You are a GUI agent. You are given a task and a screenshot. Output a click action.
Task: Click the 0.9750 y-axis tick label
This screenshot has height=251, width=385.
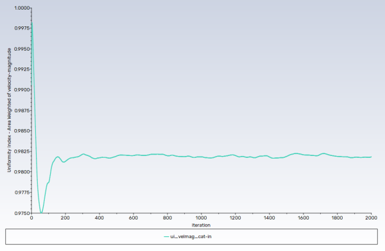[x=22, y=213]
